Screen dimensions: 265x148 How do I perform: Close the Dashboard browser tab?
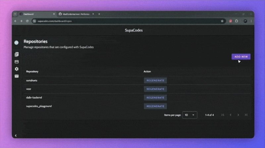point(54,14)
